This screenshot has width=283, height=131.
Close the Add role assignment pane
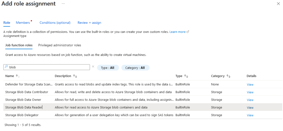278,4
